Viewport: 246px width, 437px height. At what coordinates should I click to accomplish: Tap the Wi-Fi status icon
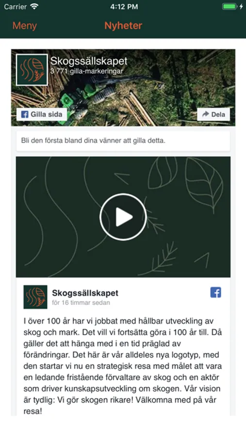point(34,7)
